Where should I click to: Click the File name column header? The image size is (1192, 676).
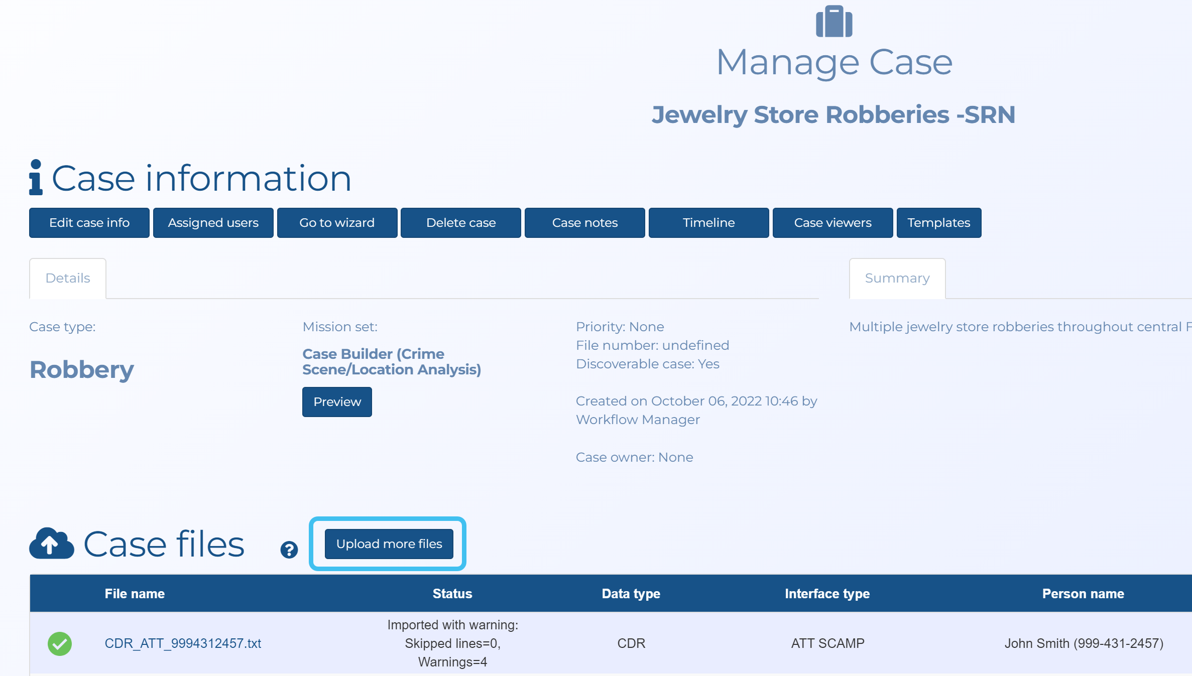coord(135,593)
